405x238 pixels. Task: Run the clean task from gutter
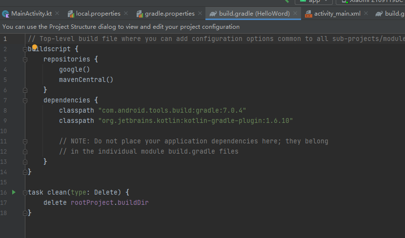point(14,192)
